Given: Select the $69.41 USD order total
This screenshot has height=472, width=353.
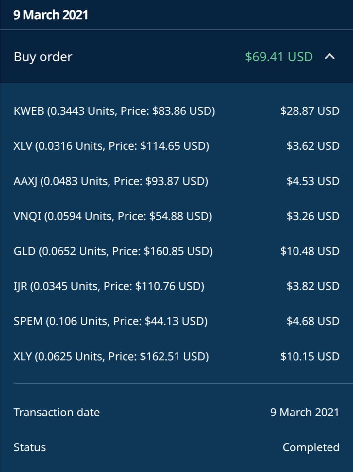Looking at the screenshot, I should point(279,57).
